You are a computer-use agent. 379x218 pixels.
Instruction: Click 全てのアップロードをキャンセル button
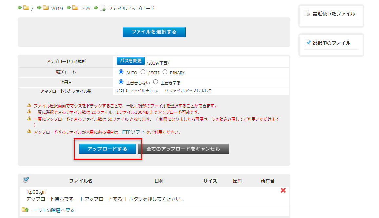183,149
